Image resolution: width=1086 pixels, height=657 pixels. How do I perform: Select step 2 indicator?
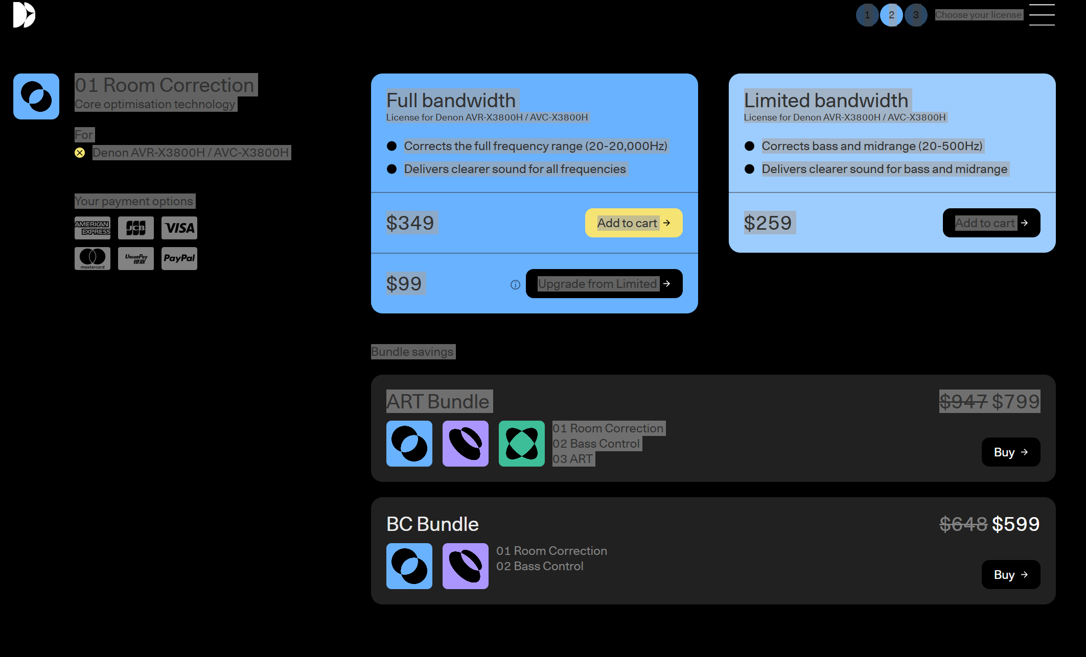pyautogui.click(x=891, y=15)
